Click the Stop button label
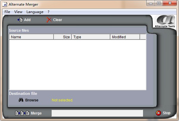Image resolution: width=179 pixels, height=121 pixels. [166, 113]
